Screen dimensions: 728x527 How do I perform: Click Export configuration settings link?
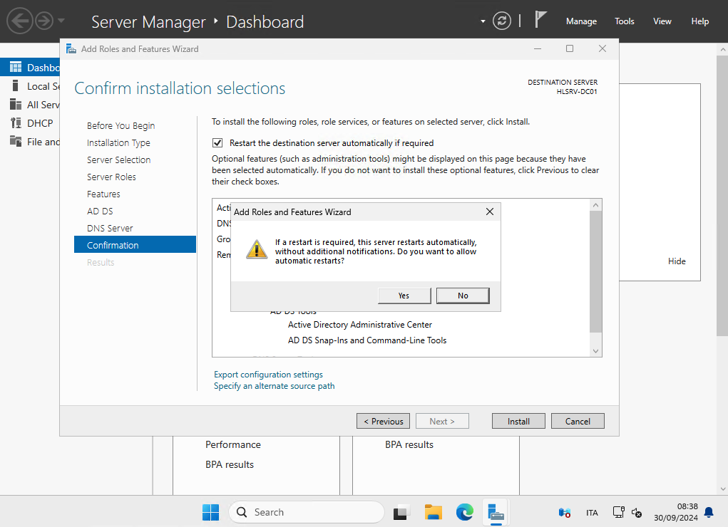[268, 375]
